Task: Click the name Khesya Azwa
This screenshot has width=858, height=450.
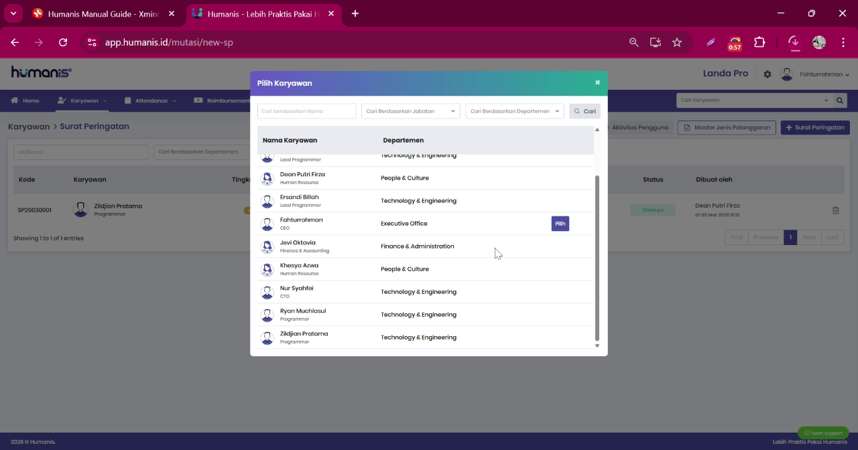Action: [299, 265]
